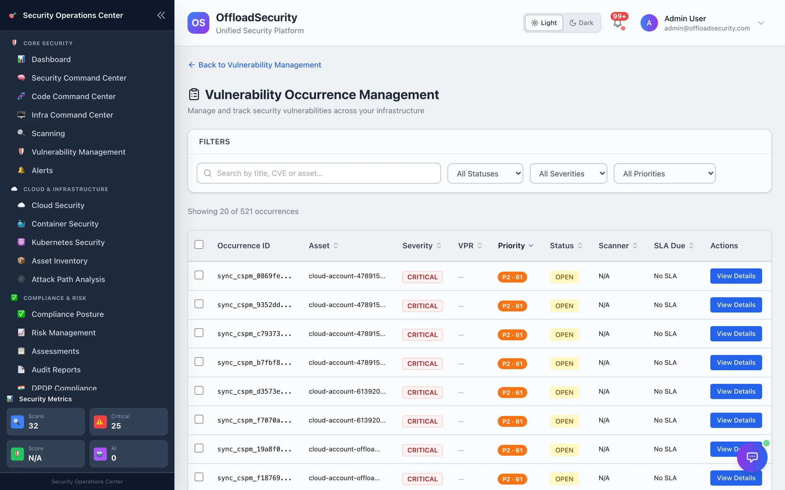Open the chat support bubble
Screen dimensions: 785x490
click(x=752, y=457)
